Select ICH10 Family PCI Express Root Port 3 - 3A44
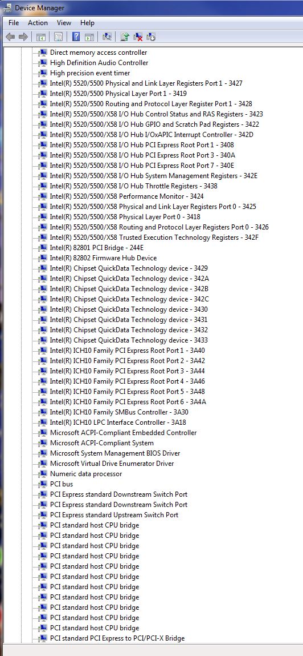The width and height of the screenshot is (303, 656). click(x=127, y=371)
